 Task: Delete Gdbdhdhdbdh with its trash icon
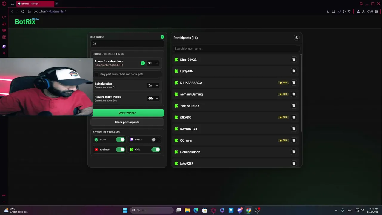(x=294, y=152)
